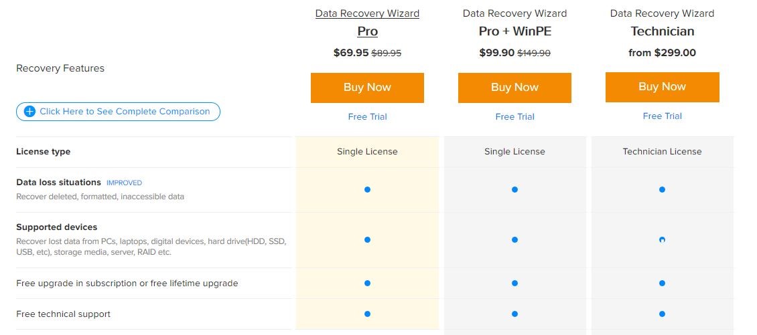This screenshot has width=757, height=335.
Task: Click the plus icon in the comparison button
Action: pos(29,112)
